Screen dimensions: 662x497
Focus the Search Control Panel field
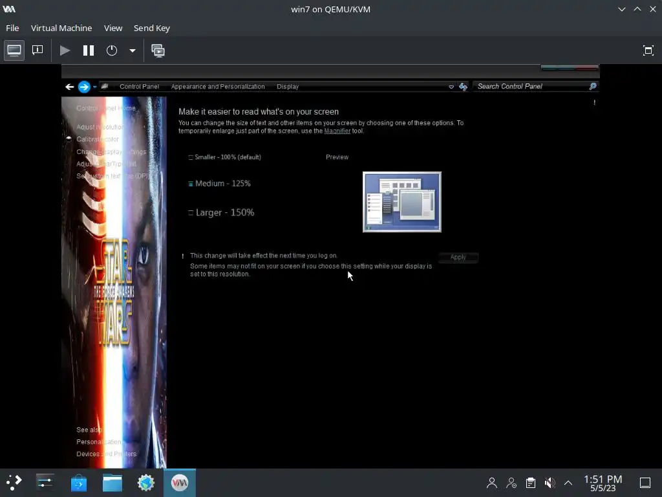click(x=532, y=86)
